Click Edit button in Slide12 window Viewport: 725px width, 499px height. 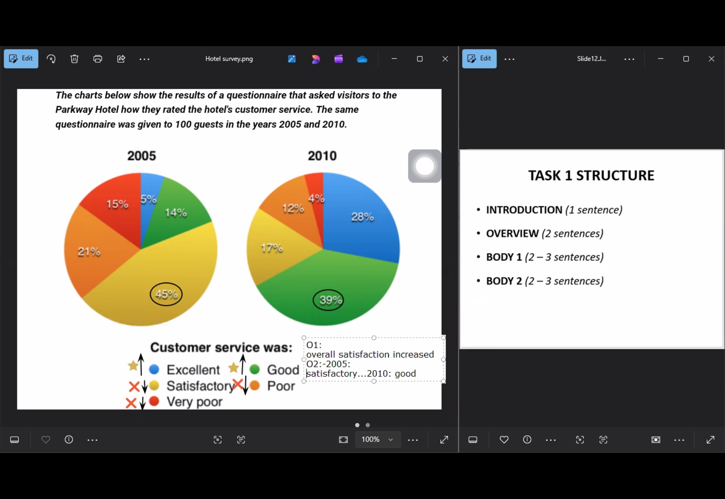pos(479,58)
